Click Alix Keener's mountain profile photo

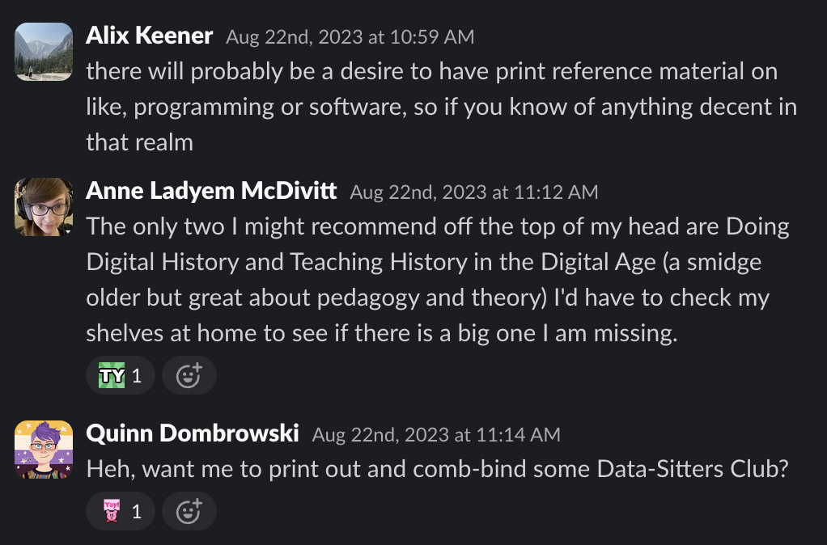point(43,52)
